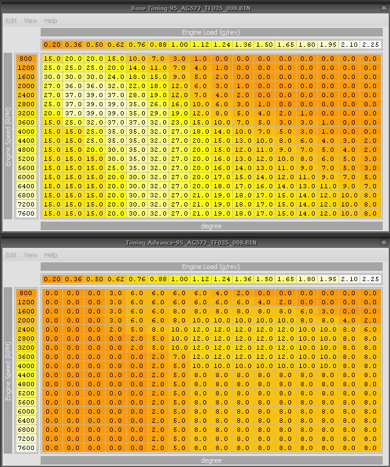This screenshot has width=390, height=467.
Task: Open Edit menu in Base Timing window
Action: [x=11, y=21]
